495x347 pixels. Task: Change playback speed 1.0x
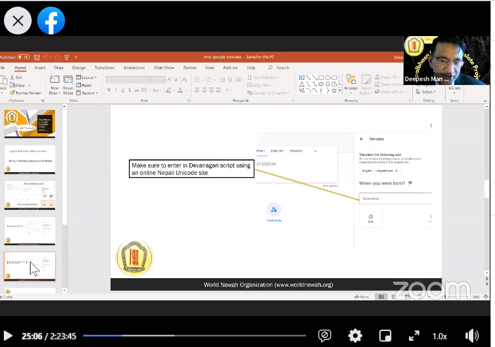[x=439, y=336]
